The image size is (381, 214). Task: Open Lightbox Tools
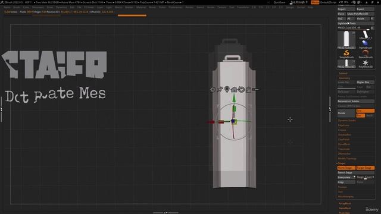356,24
